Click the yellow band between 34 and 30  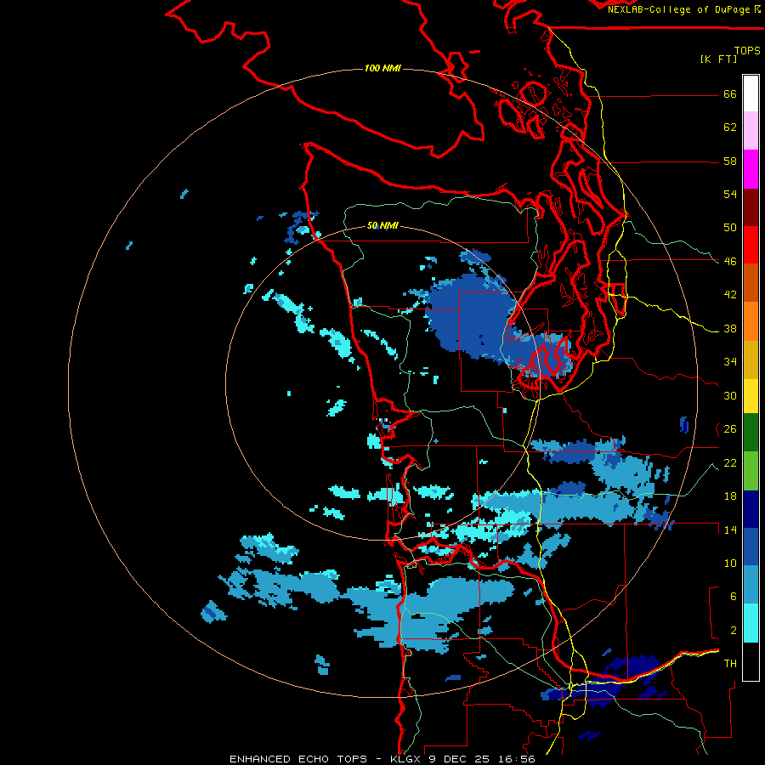[751, 396]
